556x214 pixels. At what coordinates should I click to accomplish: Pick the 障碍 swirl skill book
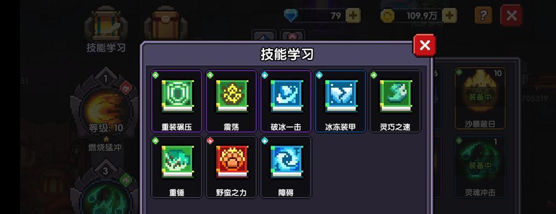point(286,167)
